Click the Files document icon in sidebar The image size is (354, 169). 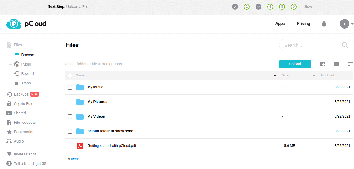coord(9,45)
